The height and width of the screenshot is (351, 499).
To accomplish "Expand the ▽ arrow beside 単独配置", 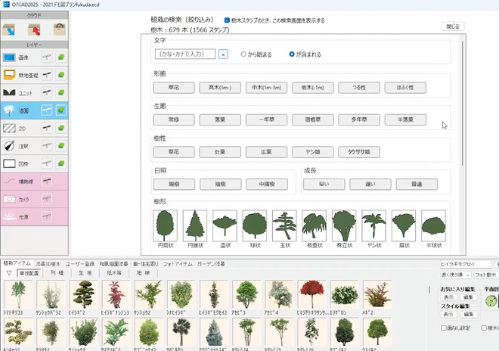I will tap(8, 273).
